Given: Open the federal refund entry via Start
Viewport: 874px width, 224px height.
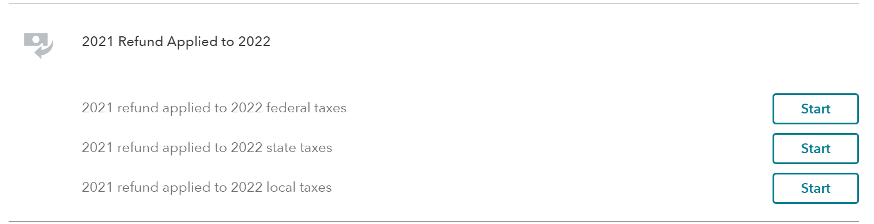Looking at the screenshot, I should coord(815,109).
